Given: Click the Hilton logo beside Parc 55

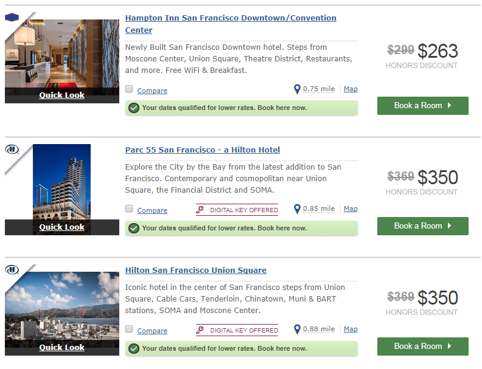Looking at the screenshot, I should point(12,149).
